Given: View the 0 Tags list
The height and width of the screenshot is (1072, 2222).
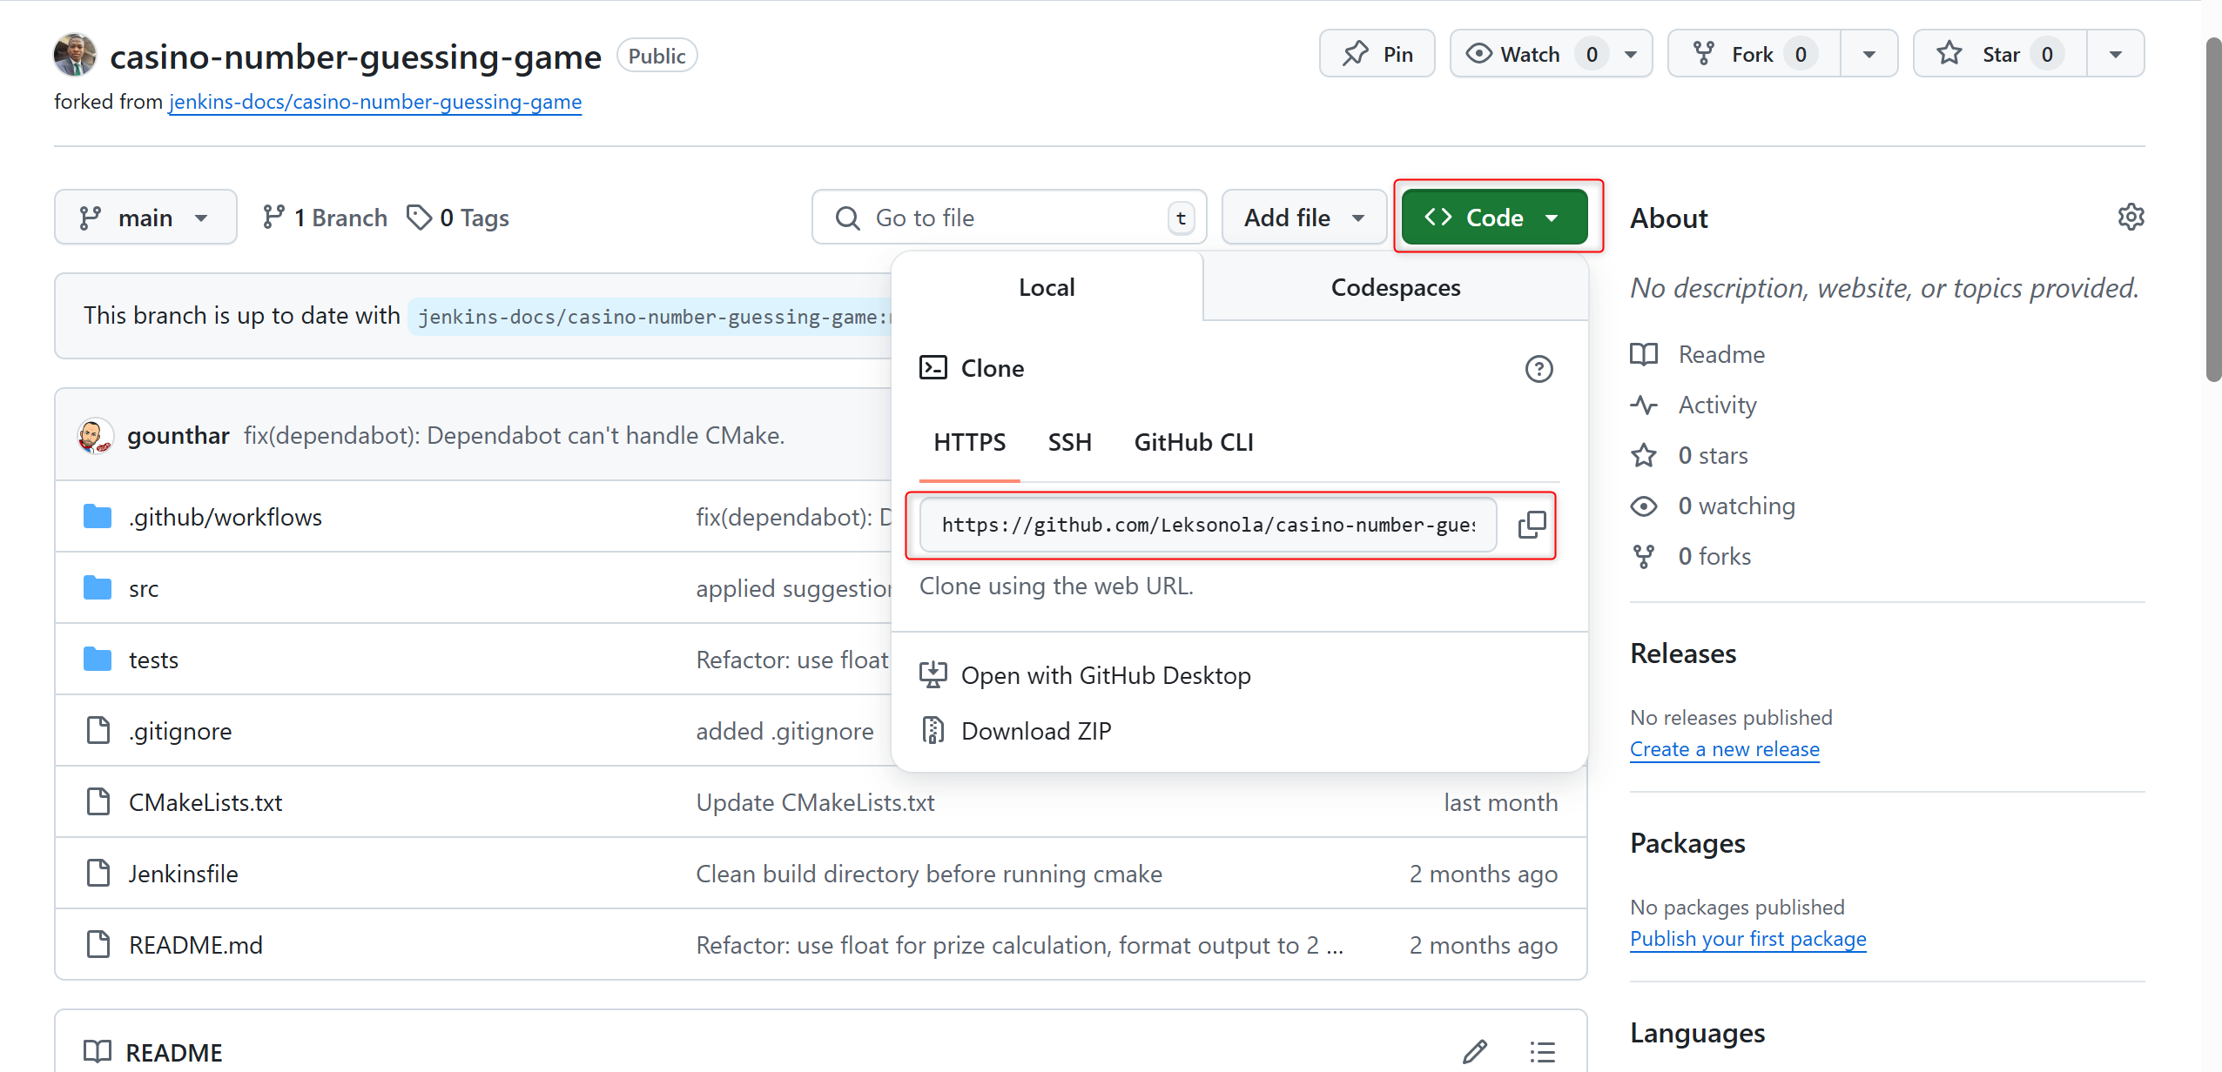Looking at the screenshot, I should (x=458, y=218).
